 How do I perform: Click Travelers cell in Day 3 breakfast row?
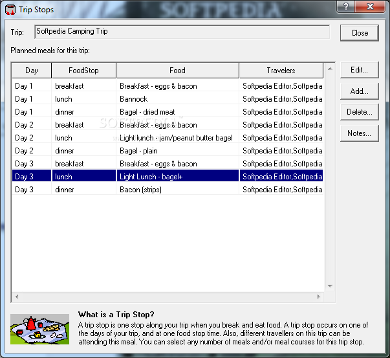tap(281, 164)
